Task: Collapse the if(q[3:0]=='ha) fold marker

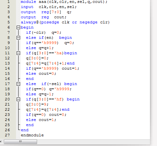Action: click(18, 53)
